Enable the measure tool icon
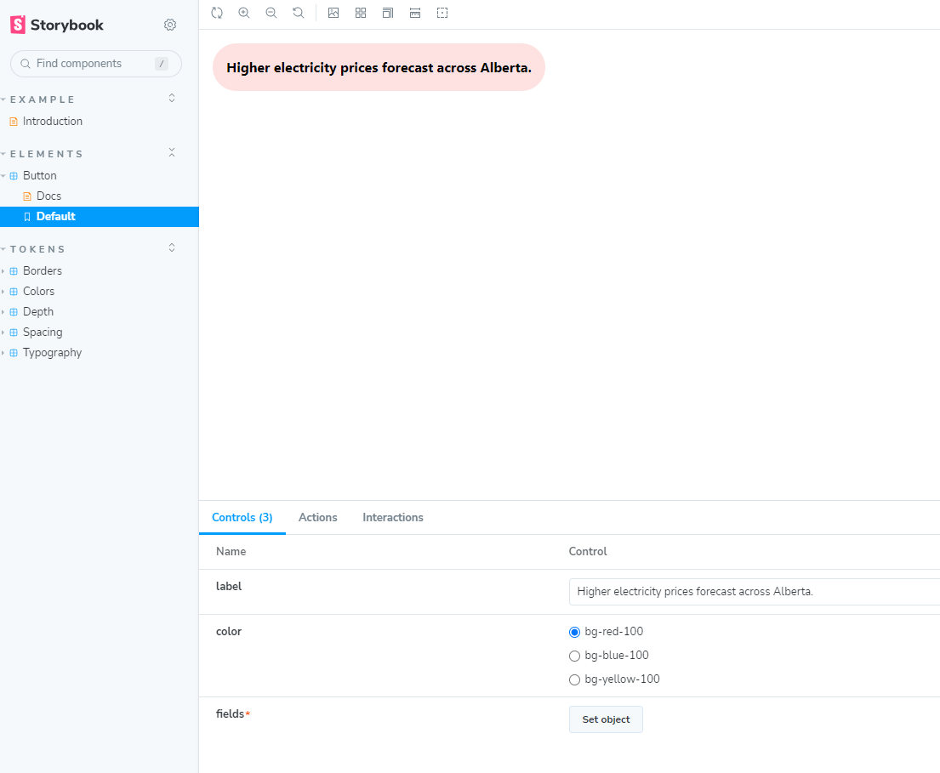The width and height of the screenshot is (940, 773). tap(415, 13)
